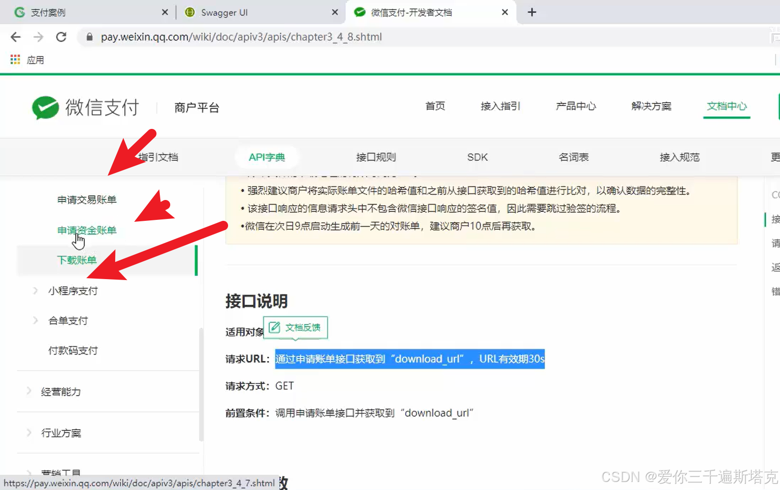The image size is (780, 490).
Task: Click the sidebar vertical scrollbar
Action: [x=201, y=384]
